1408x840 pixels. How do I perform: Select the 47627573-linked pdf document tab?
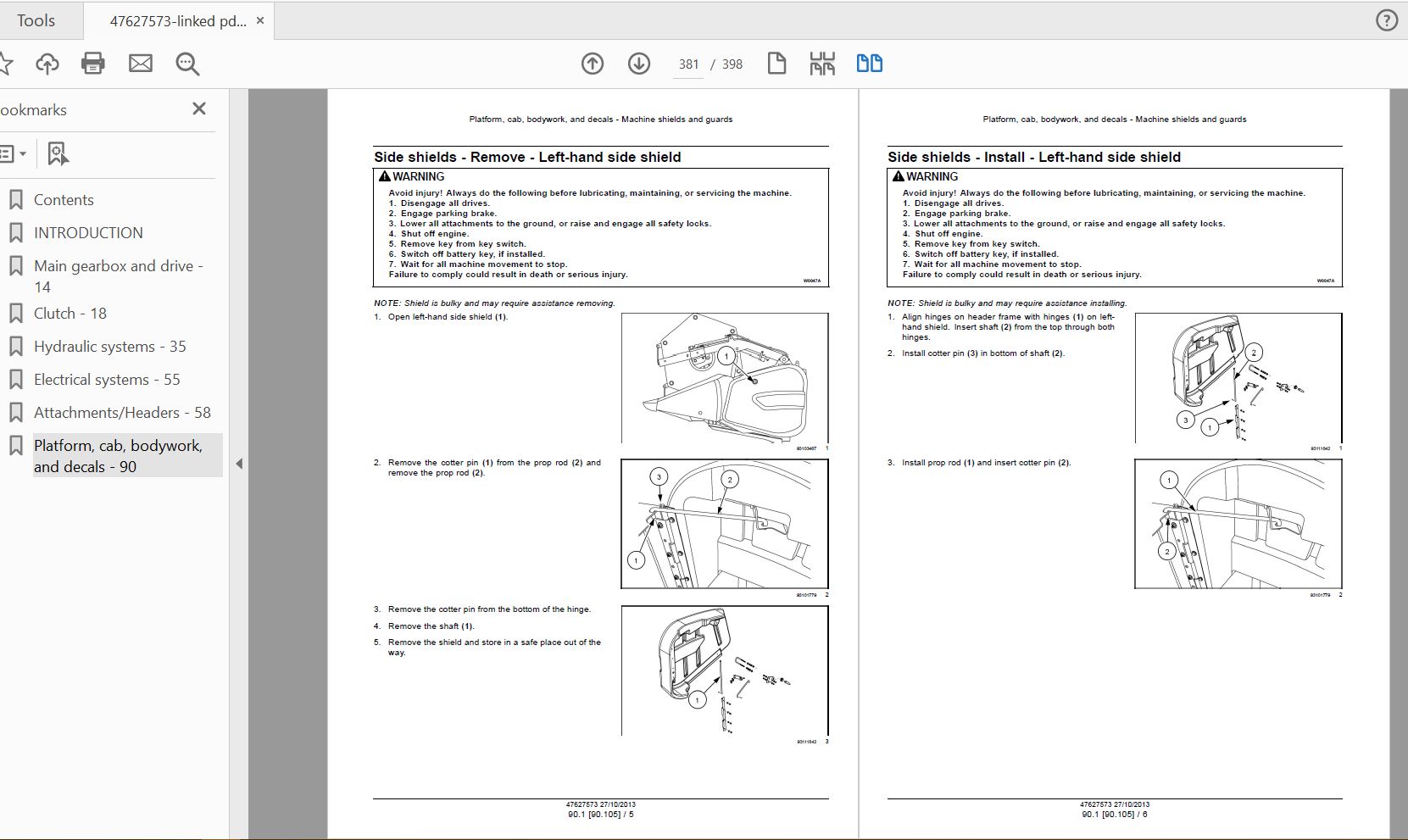pos(177,21)
